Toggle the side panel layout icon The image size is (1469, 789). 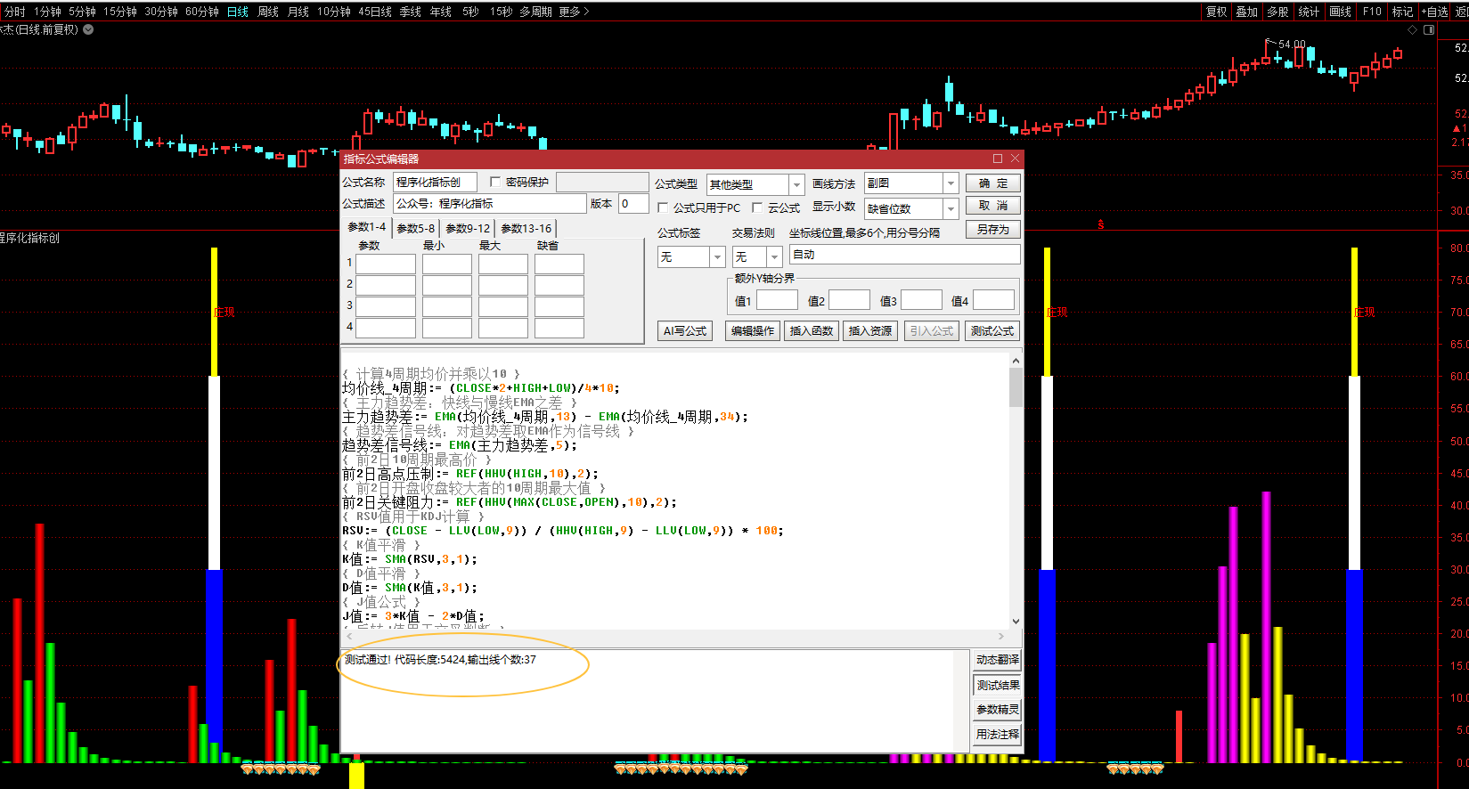click(1429, 30)
